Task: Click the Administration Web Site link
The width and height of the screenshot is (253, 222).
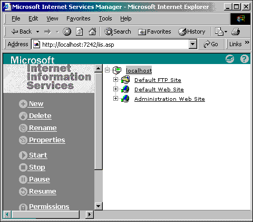Action: (x=170, y=99)
